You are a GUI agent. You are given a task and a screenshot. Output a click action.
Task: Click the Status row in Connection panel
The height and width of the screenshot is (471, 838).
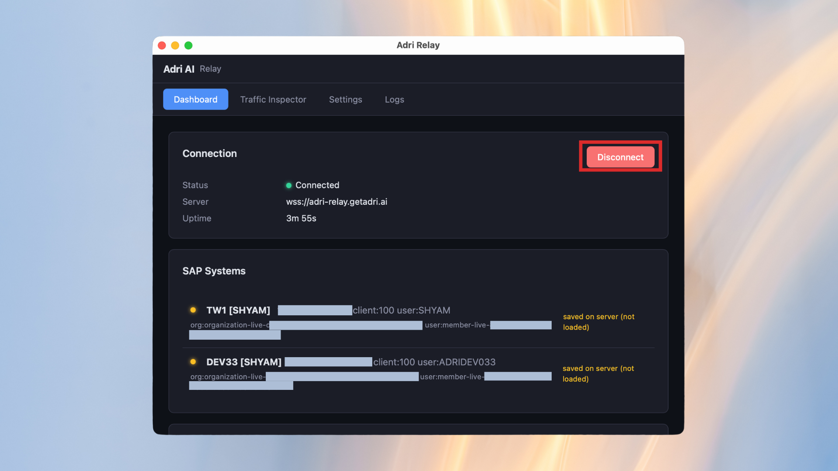click(x=195, y=185)
